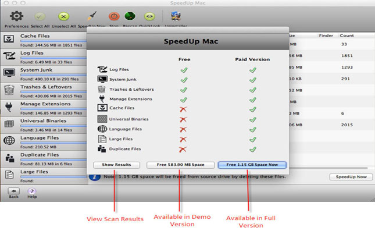Image resolution: width=375 pixels, height=245 pixels.
Task: Click Cache Files icon in dialog
Action: 102,108
